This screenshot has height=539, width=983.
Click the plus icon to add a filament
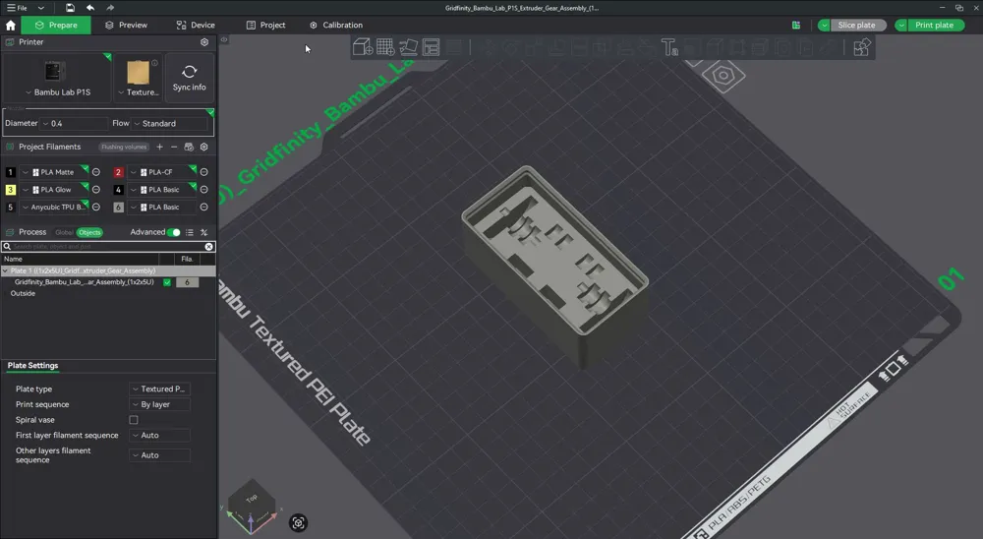pos(160,147)
